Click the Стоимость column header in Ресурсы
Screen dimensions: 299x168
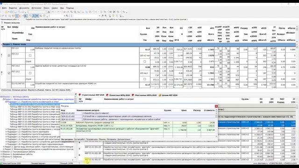[x=209, y=110]
